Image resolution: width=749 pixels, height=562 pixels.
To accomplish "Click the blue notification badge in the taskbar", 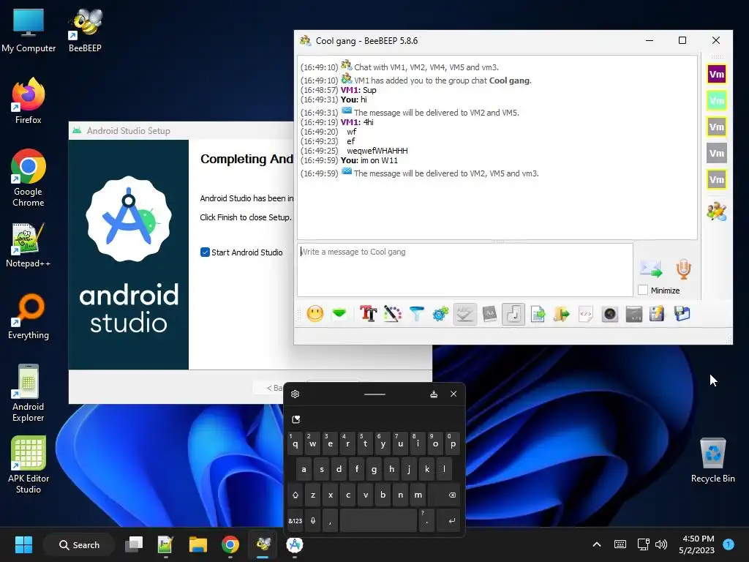I will (x=729, y=544).
